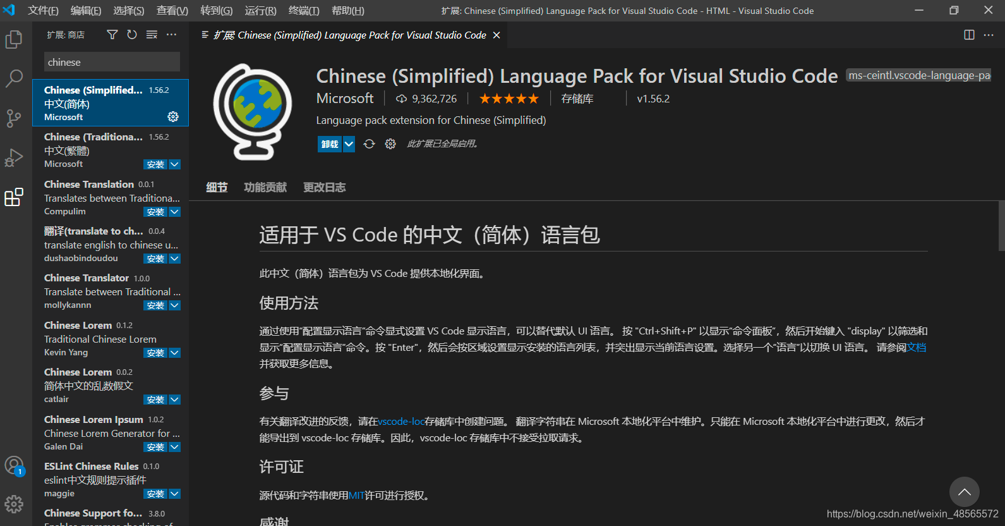This screenshot has height=526, width=1005.
Task: Select Chinese (Simplified) extension in list
Action: 111,103
